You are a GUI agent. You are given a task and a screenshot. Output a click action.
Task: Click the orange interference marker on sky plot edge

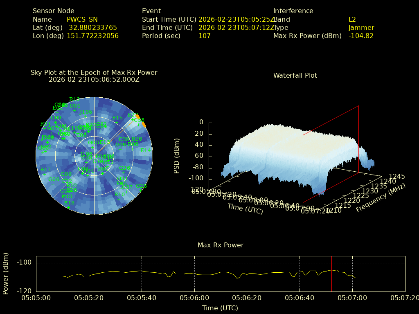[x=138, y=117]
